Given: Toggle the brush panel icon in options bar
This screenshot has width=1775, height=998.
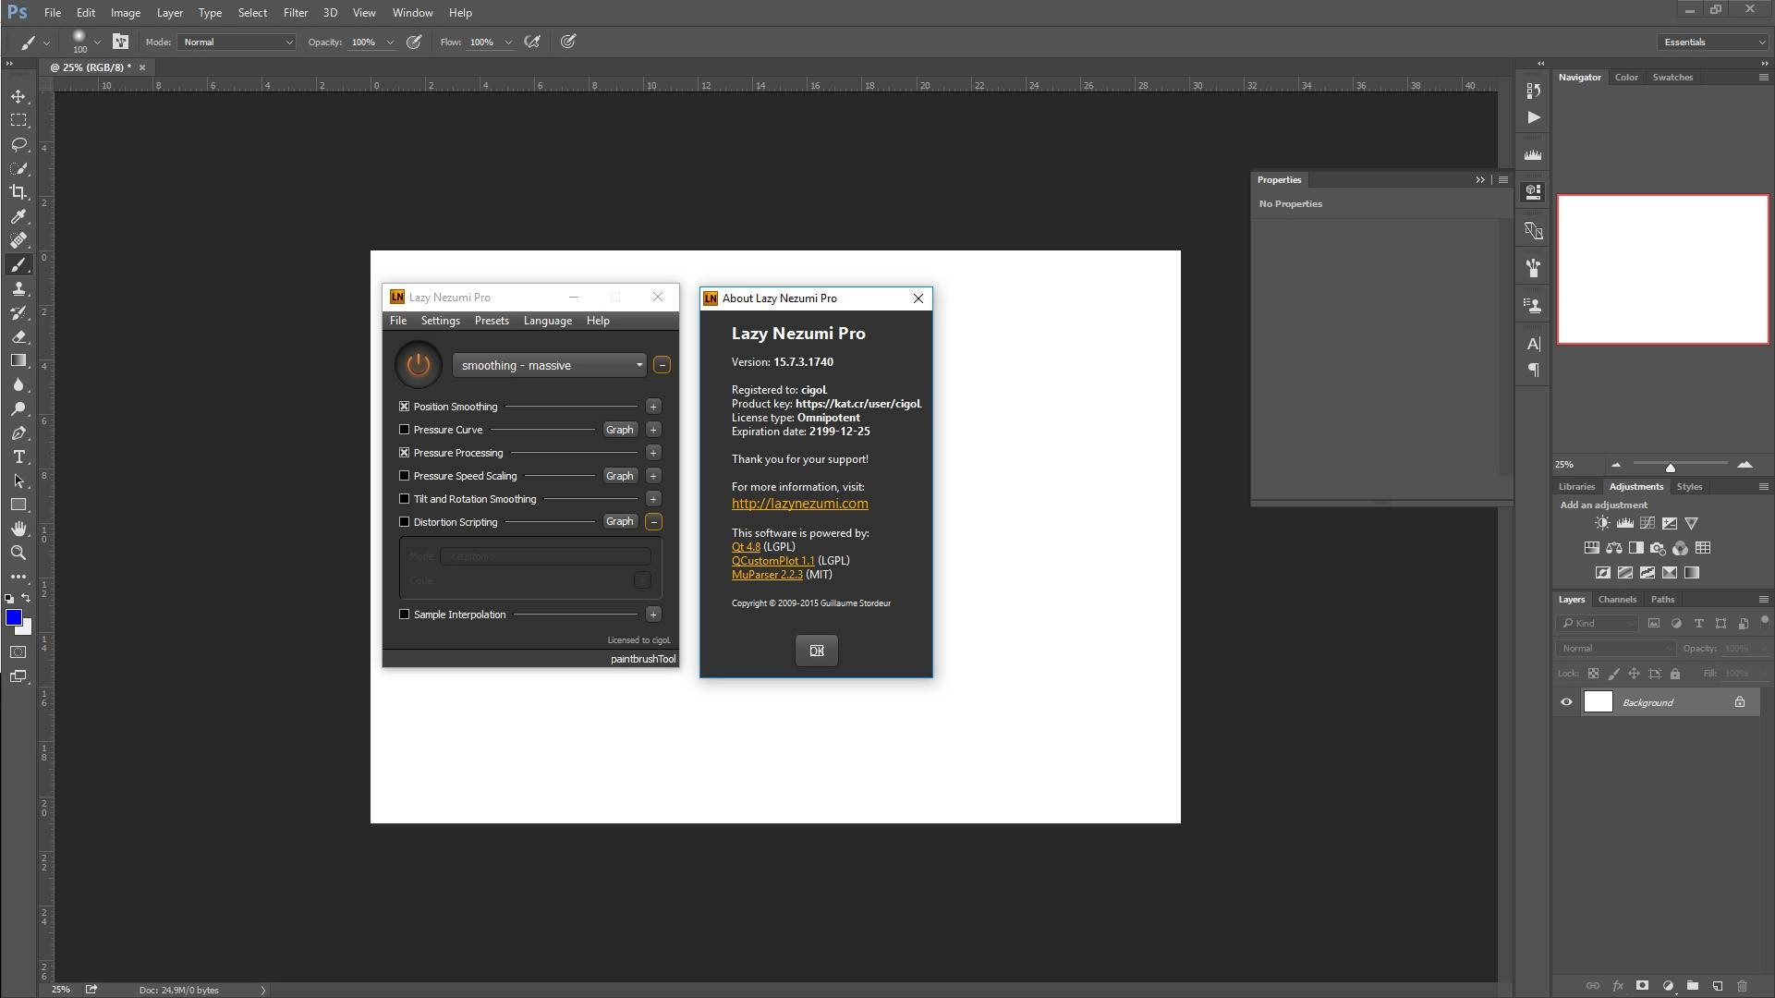Looking at the screenshot, I should coord(120,42).
